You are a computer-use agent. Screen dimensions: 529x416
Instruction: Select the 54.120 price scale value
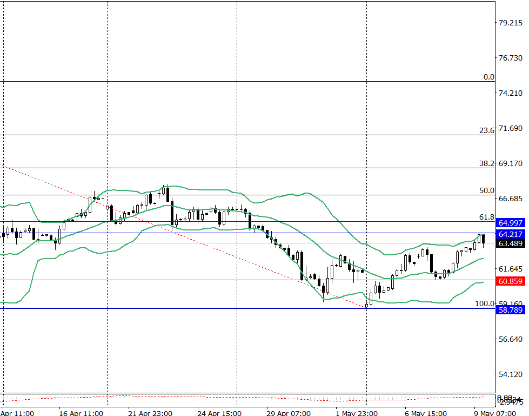pos(511,374)
